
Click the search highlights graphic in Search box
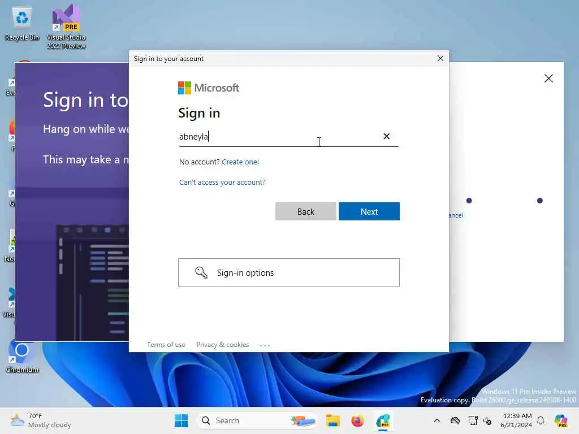pos(303,420)
